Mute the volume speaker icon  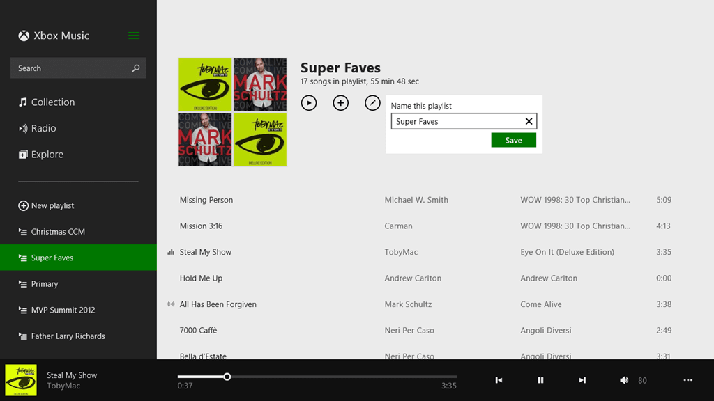[x=624, y=380]
